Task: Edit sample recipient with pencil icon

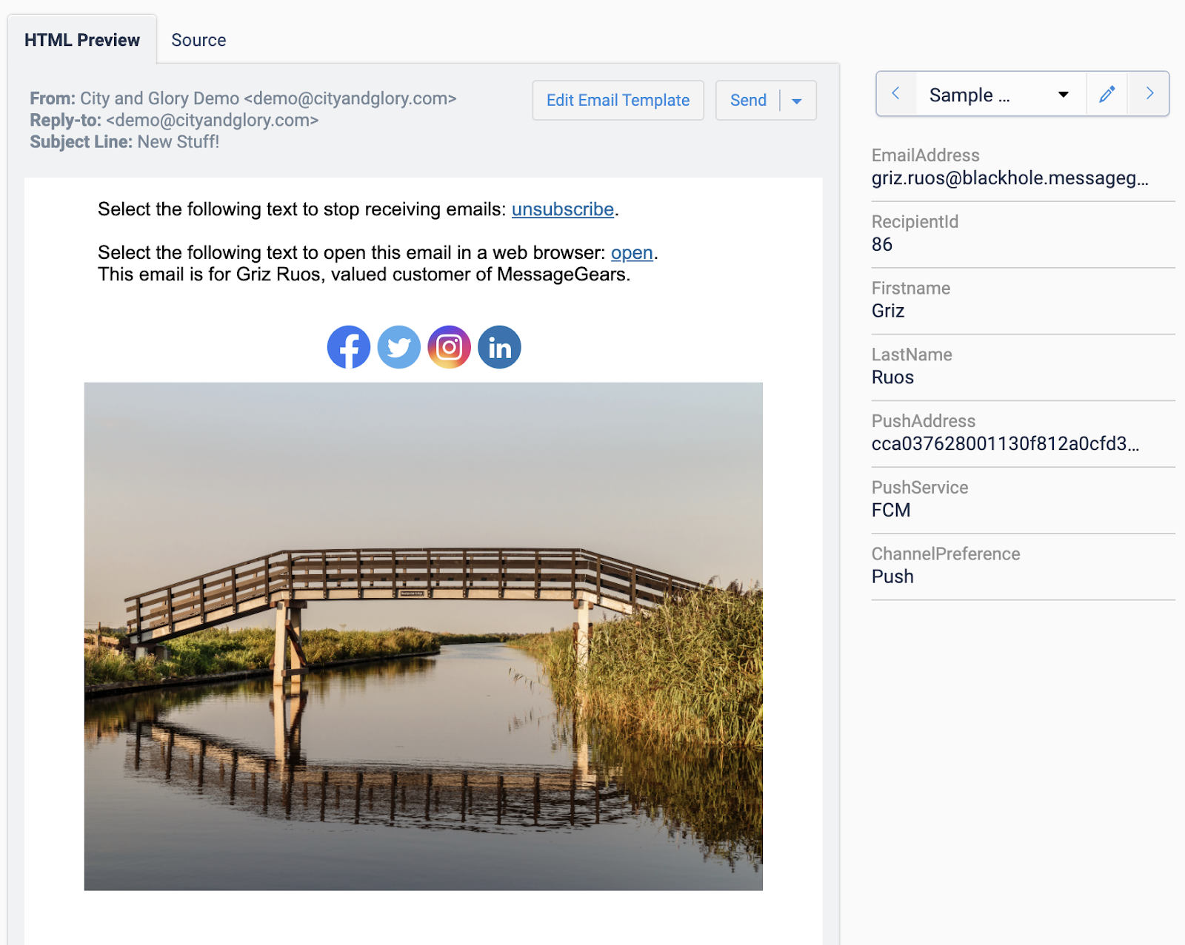Action: pos(1107,94)
